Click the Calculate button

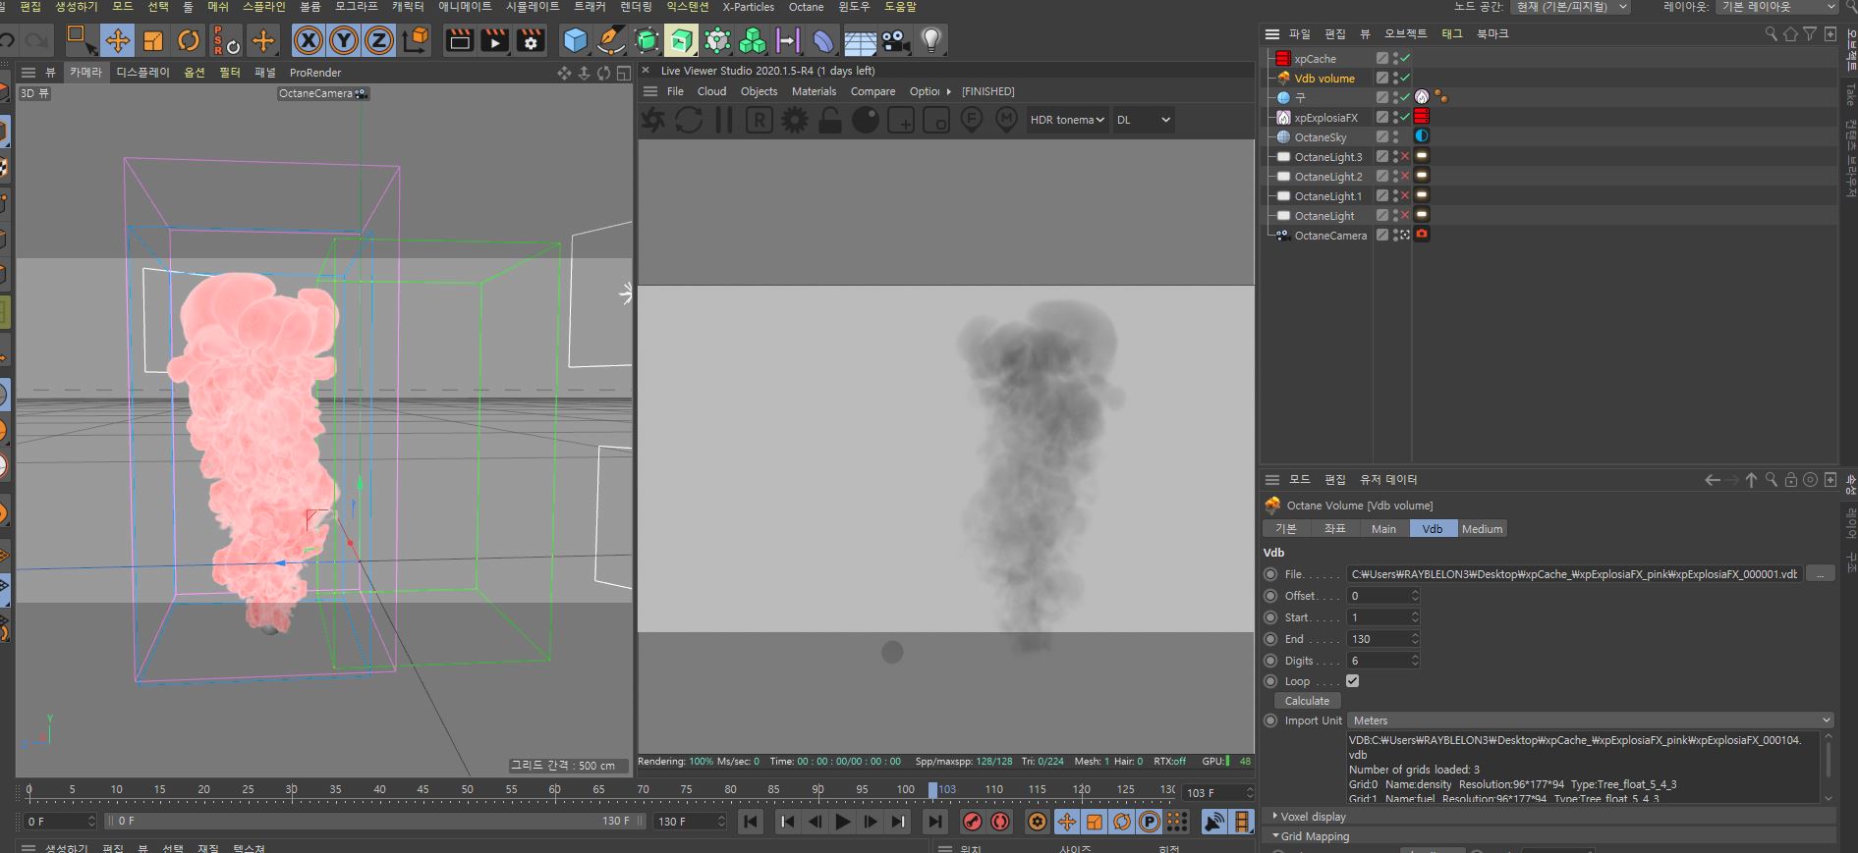[x=1307, y=701]
